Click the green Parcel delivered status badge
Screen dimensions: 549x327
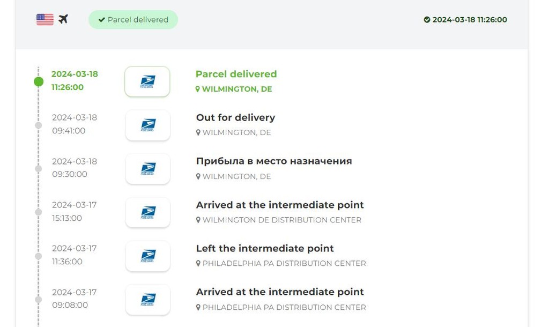pos(133,20)
